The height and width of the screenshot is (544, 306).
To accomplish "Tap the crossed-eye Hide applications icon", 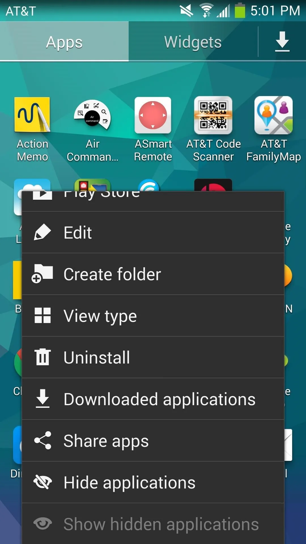I will tap(42, 482).
